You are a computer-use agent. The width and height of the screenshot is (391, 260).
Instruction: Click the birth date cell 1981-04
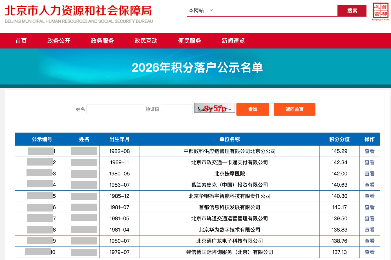120,230
